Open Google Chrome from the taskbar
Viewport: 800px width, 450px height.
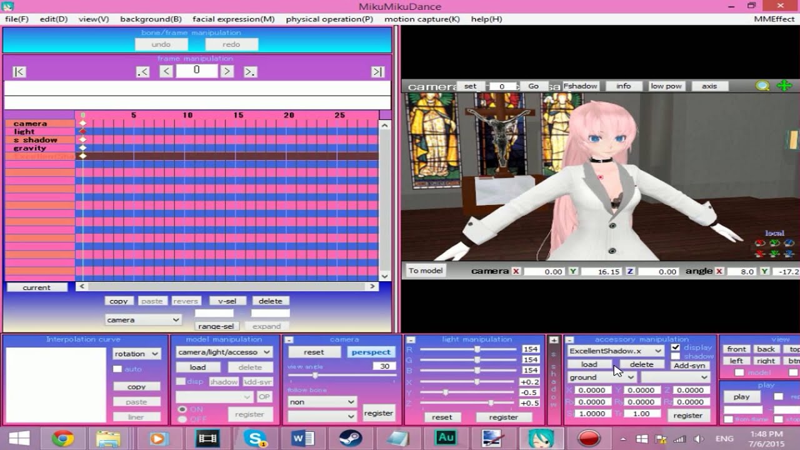click(62, 439)
